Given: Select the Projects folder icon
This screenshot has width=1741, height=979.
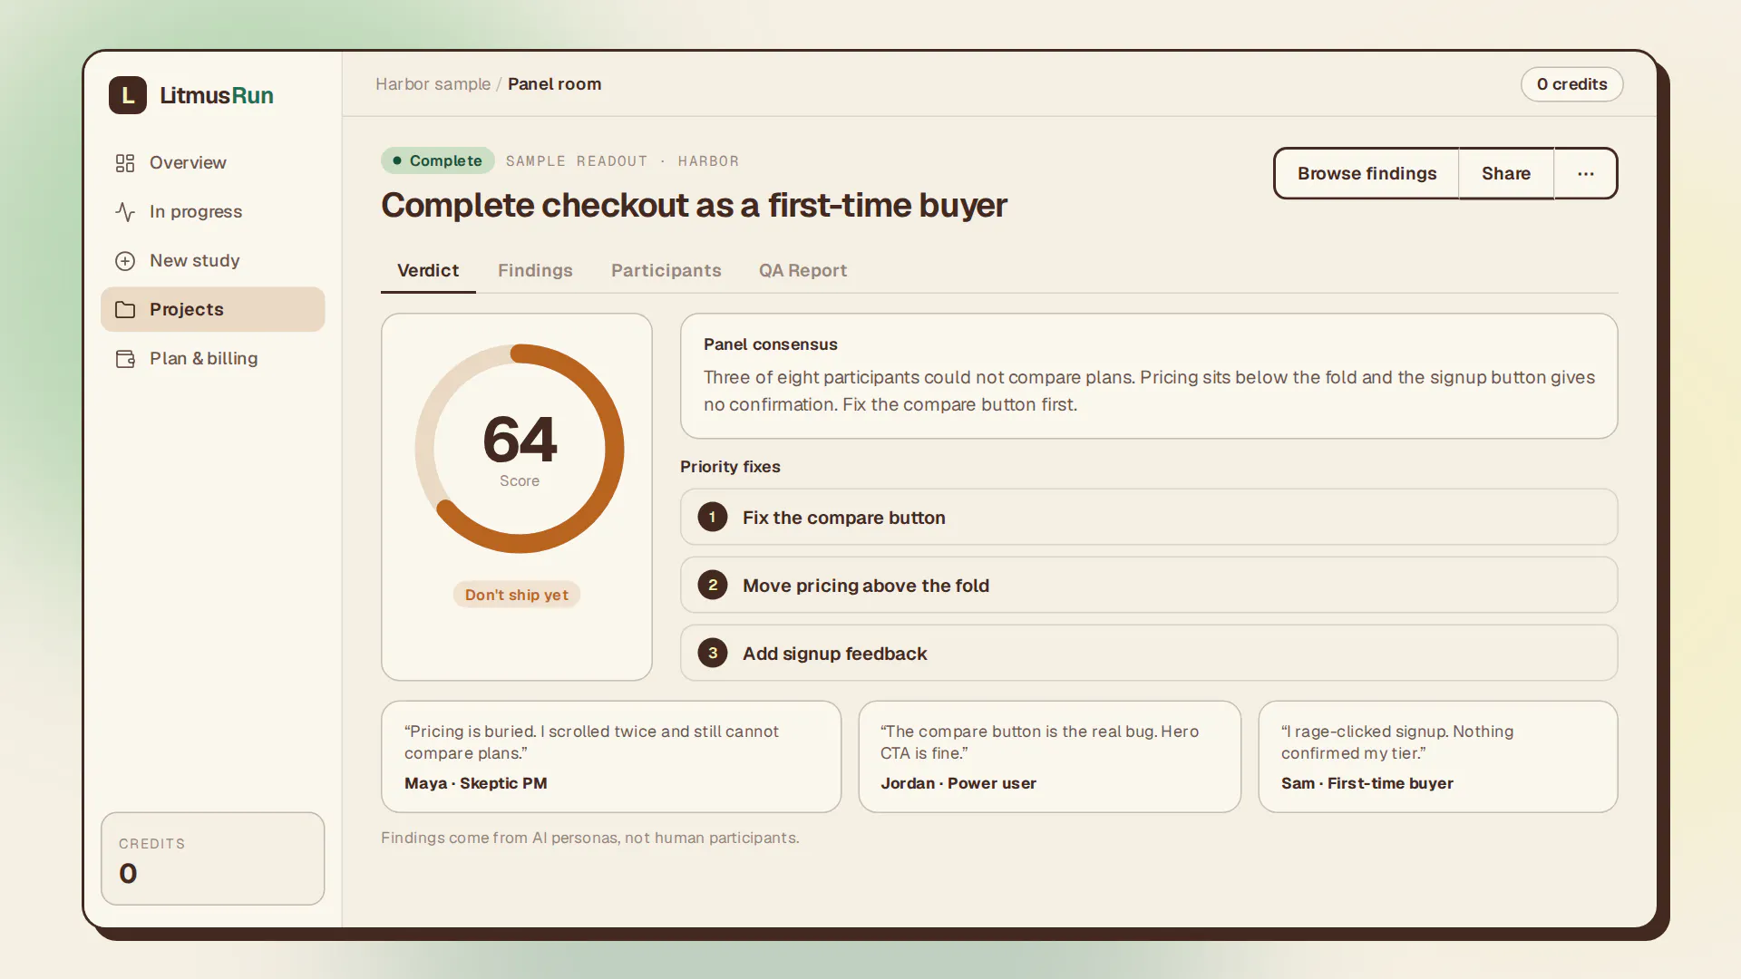Looking at the screenshot, I should 125,310.
